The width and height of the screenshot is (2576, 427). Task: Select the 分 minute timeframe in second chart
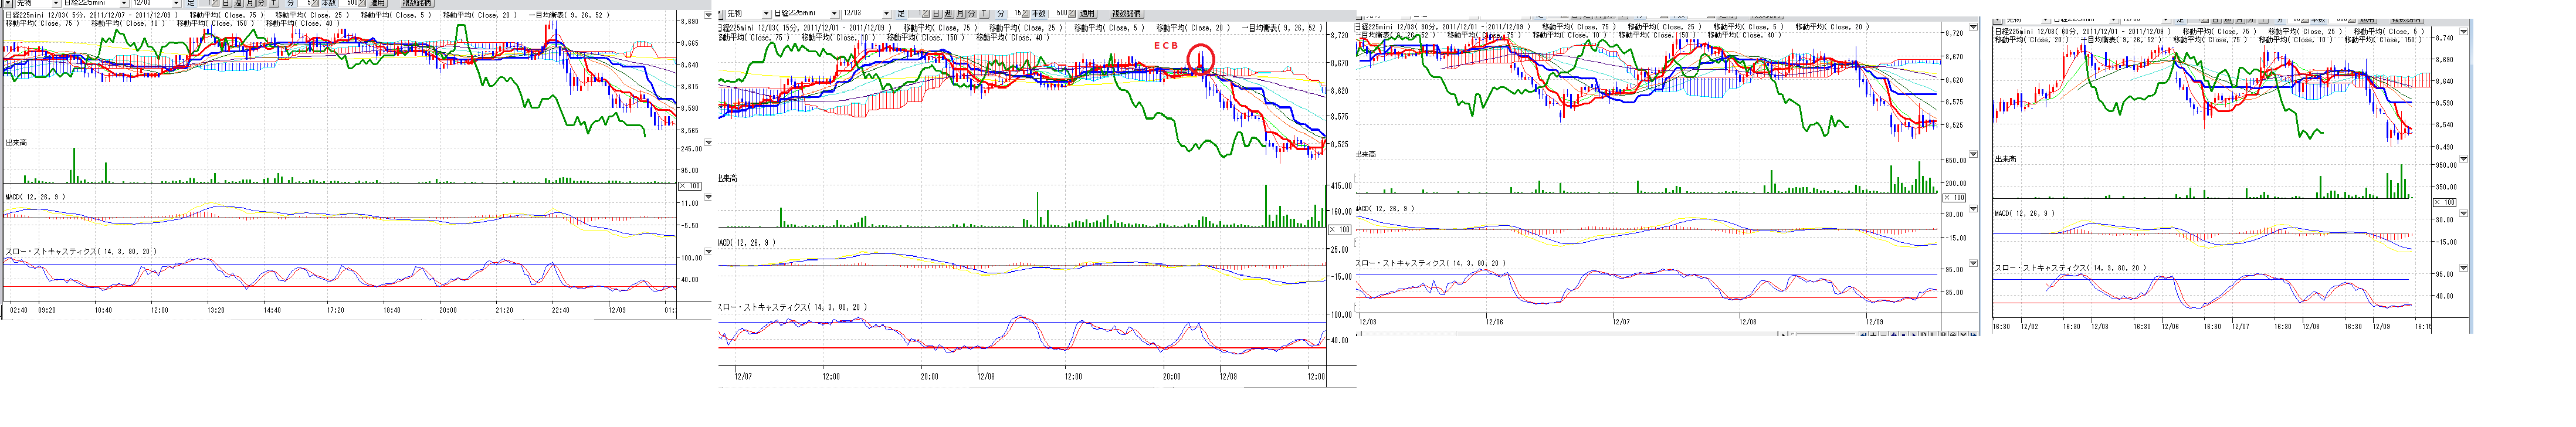[972, 13]
